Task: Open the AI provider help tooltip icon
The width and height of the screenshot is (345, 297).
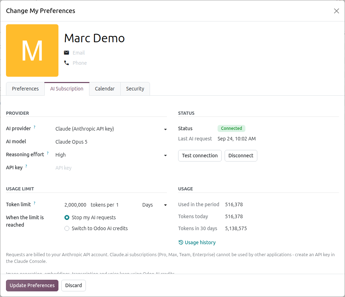Action: coord(34,127)
